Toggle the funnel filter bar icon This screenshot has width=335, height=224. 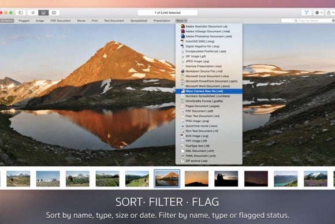click(x=307, y=13)
